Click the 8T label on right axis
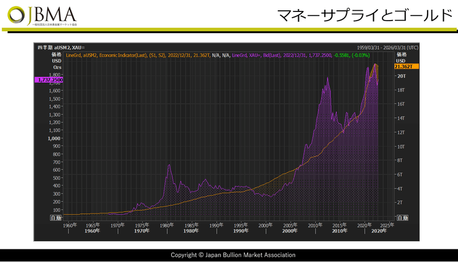The image size is (458, 262). pyautogui.click(x=400, y=160)
